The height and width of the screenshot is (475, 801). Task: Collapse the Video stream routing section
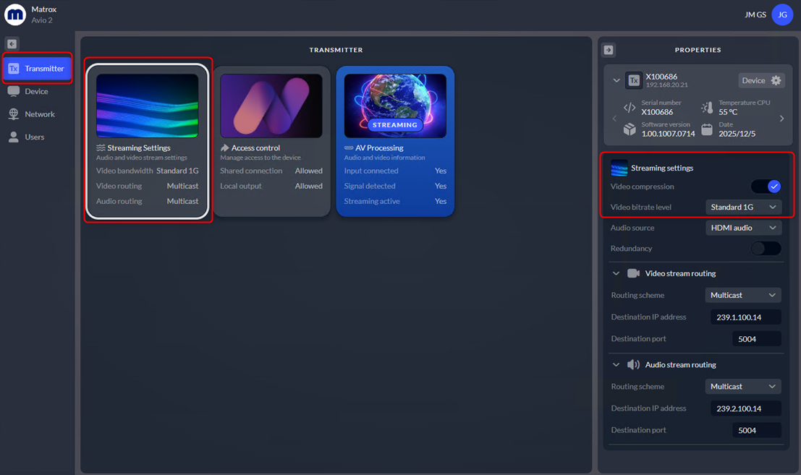pyautogui.click(x=616, y=273)
